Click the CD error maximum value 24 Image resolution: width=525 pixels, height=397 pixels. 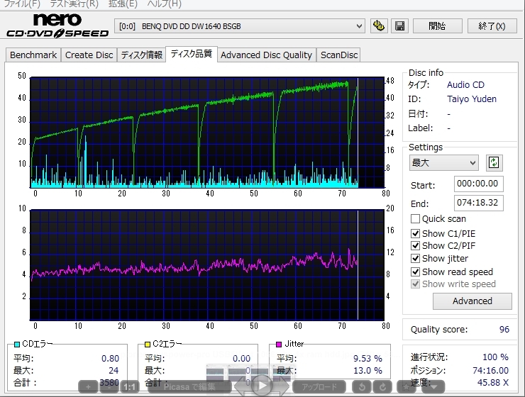[114, 371]
